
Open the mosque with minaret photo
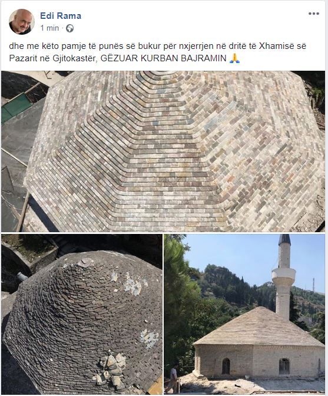(x=244, y=314)
